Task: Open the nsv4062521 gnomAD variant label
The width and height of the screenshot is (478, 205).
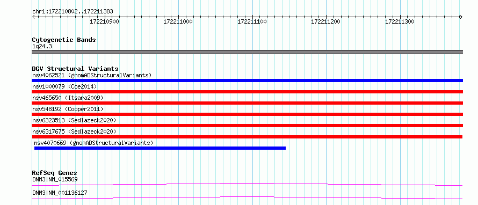Action: [x=92, y=75]
